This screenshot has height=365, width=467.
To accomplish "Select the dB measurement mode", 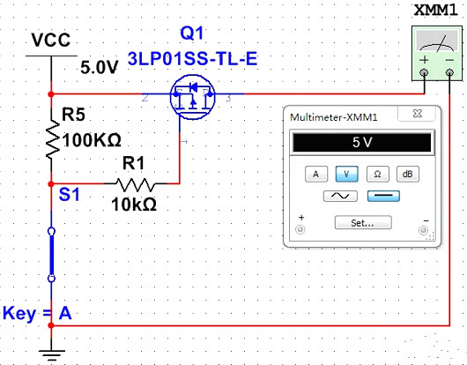I will 408,174.
